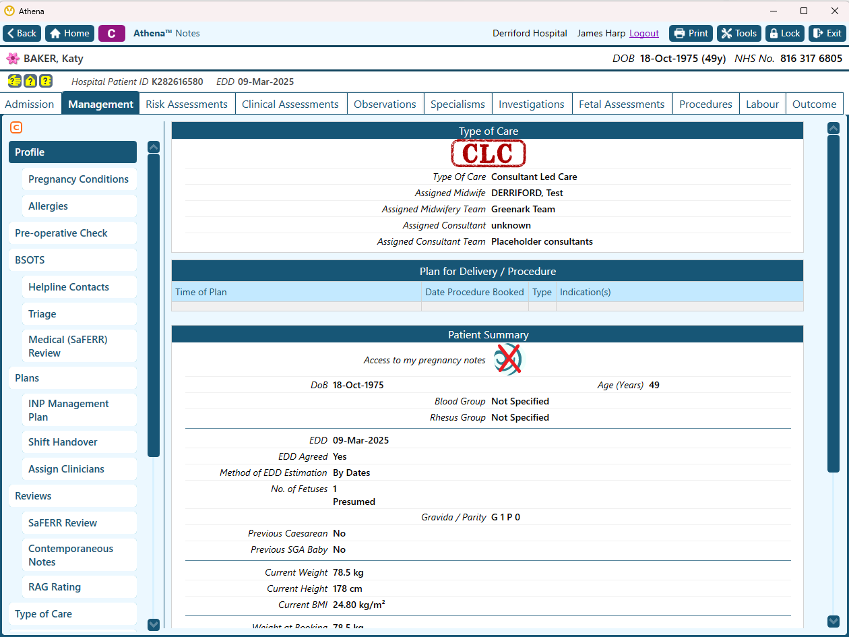Open Contemporaneous Notes
This screenshot has height=637, width=849.
click(x=79, y=555)
